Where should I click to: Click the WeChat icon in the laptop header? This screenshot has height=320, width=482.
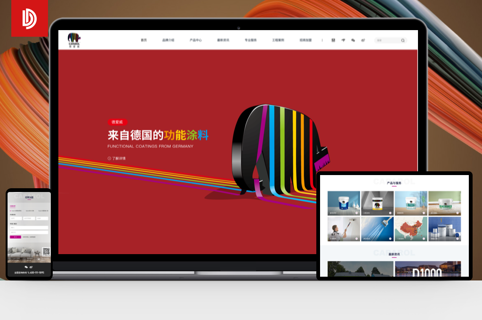(x=353, y=40)
